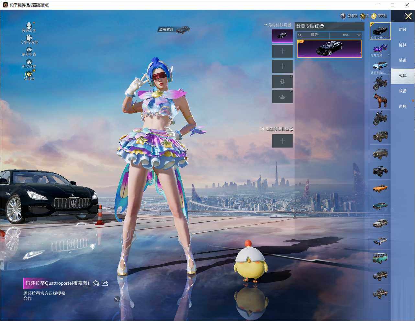Screen dimensions: 415x321
Task: Click the skin name 玛莎拉蒂Quattroporte(夜幕蓝)
Action: click(57, 283)
